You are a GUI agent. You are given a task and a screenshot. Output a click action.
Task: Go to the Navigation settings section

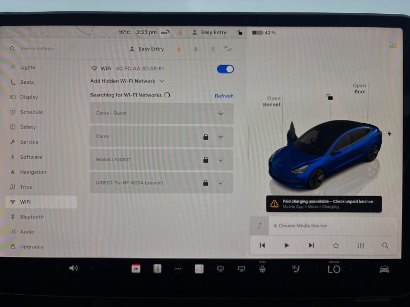pyautogui.click(x=33, y=172)
